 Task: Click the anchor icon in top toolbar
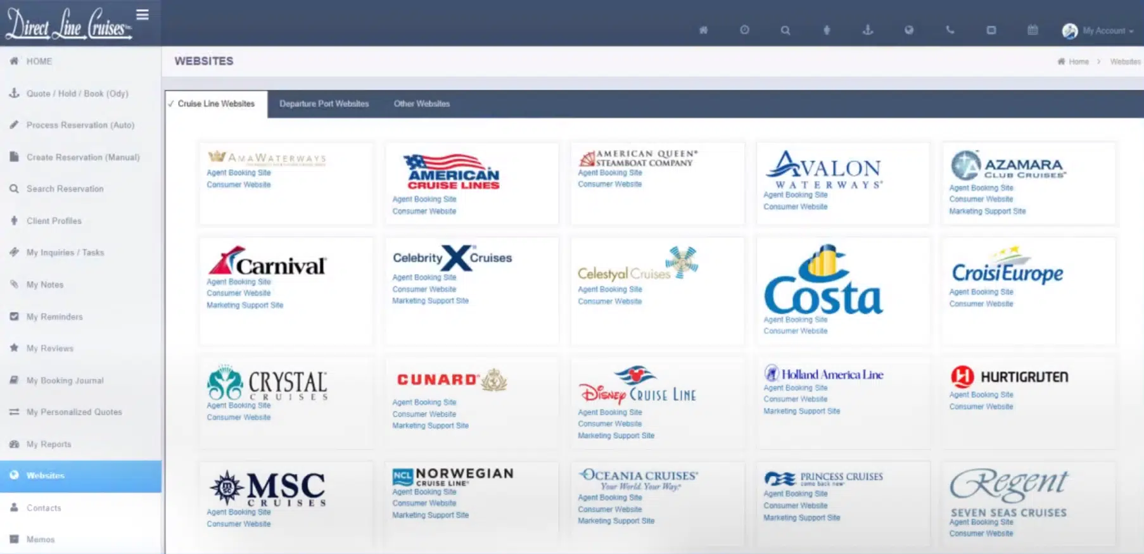tap(868, 30)
